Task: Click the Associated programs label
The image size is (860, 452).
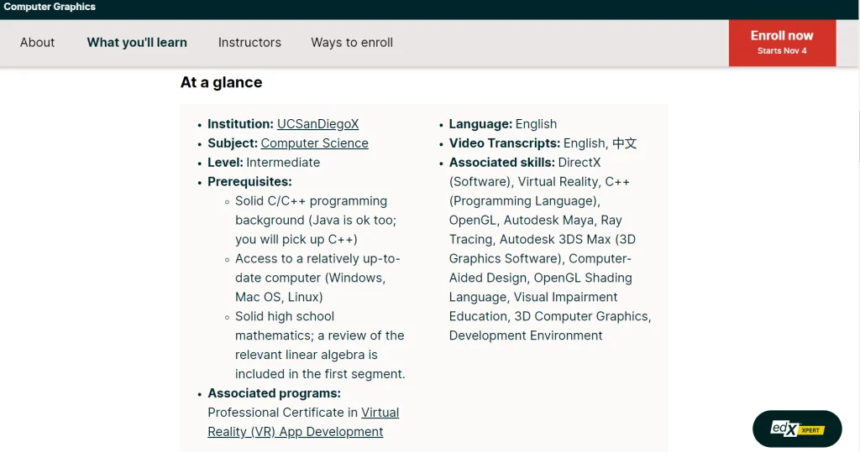Action: pos(274,393)
